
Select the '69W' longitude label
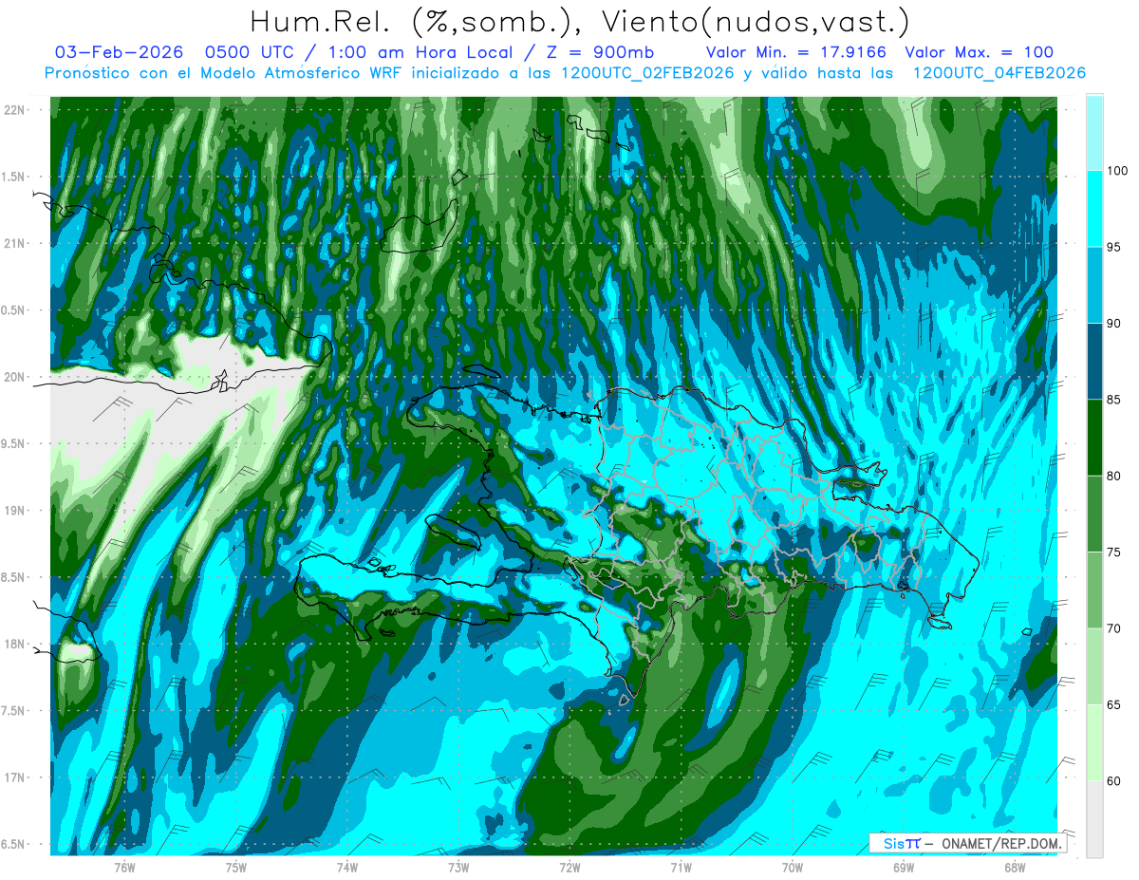pyautogui.click(x=904, y=868)
